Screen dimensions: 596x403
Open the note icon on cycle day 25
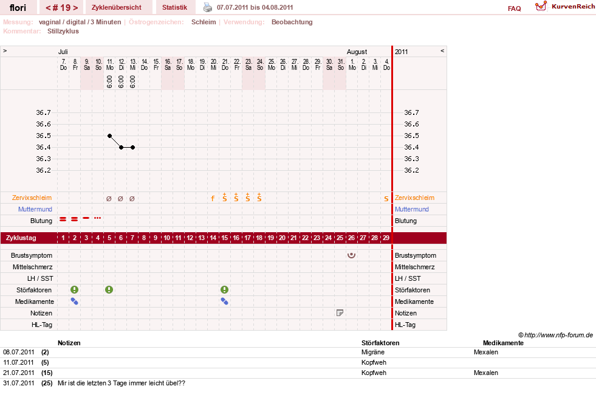tap(340, 313)
